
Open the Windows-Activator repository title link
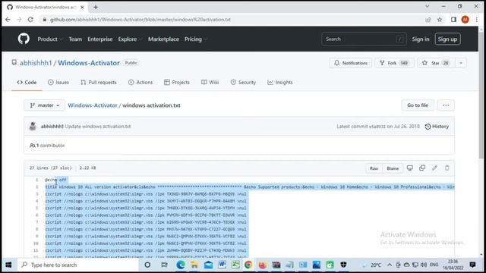89,63
